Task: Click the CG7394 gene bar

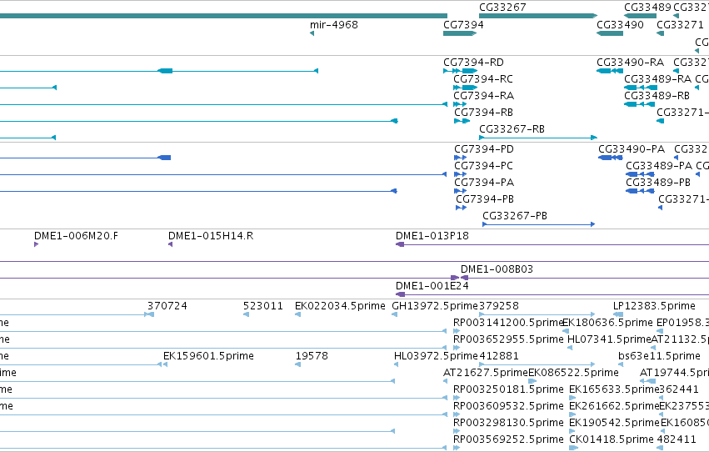Action: coord(460,33)
